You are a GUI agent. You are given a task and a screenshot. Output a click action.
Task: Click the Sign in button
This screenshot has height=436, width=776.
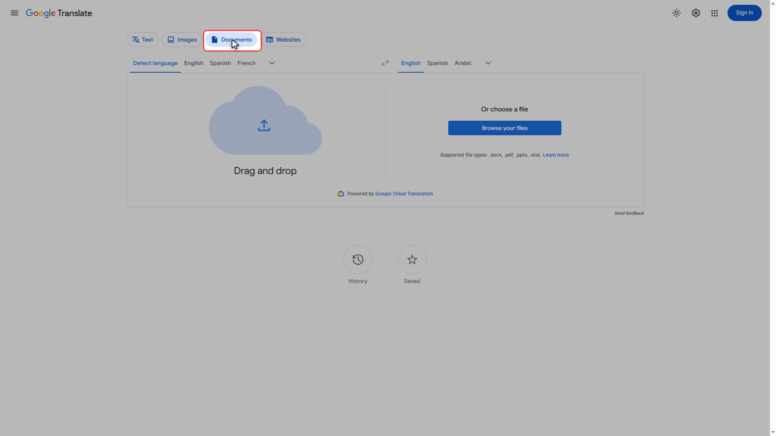[x=744, y=13]
